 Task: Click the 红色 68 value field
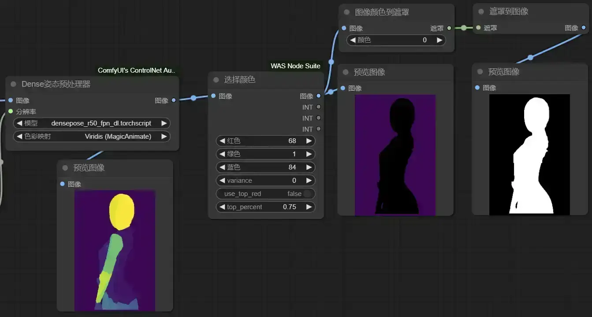click(x=265, y=141)
